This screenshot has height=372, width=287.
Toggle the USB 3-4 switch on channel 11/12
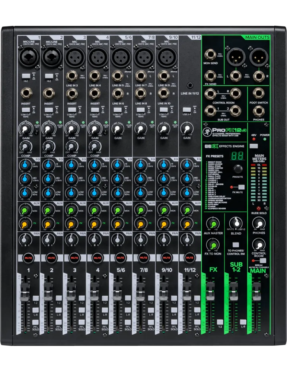[x=187, y=110]
